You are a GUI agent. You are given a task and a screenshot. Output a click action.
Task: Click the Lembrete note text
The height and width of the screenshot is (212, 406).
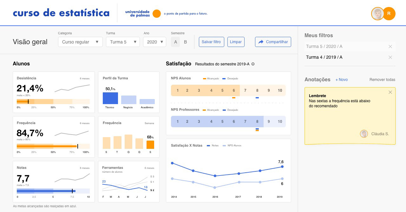tap(339, 101)
